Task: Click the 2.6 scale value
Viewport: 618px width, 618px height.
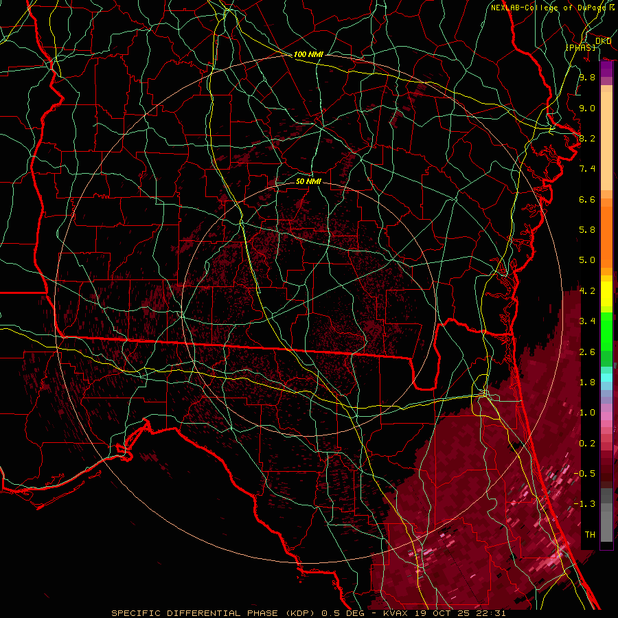Action: [587, 352]
